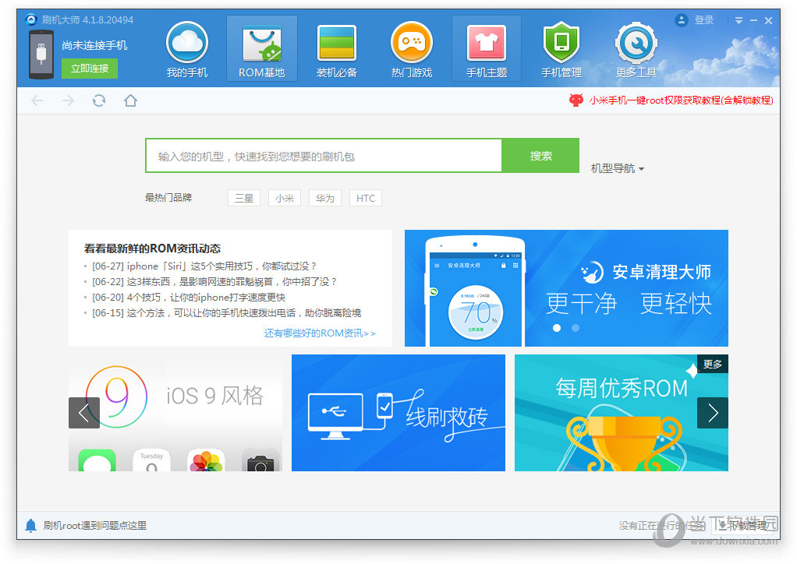The image size is (797, 564).
Task: Click the 登录 text link
Action: (x=704, y=20)
